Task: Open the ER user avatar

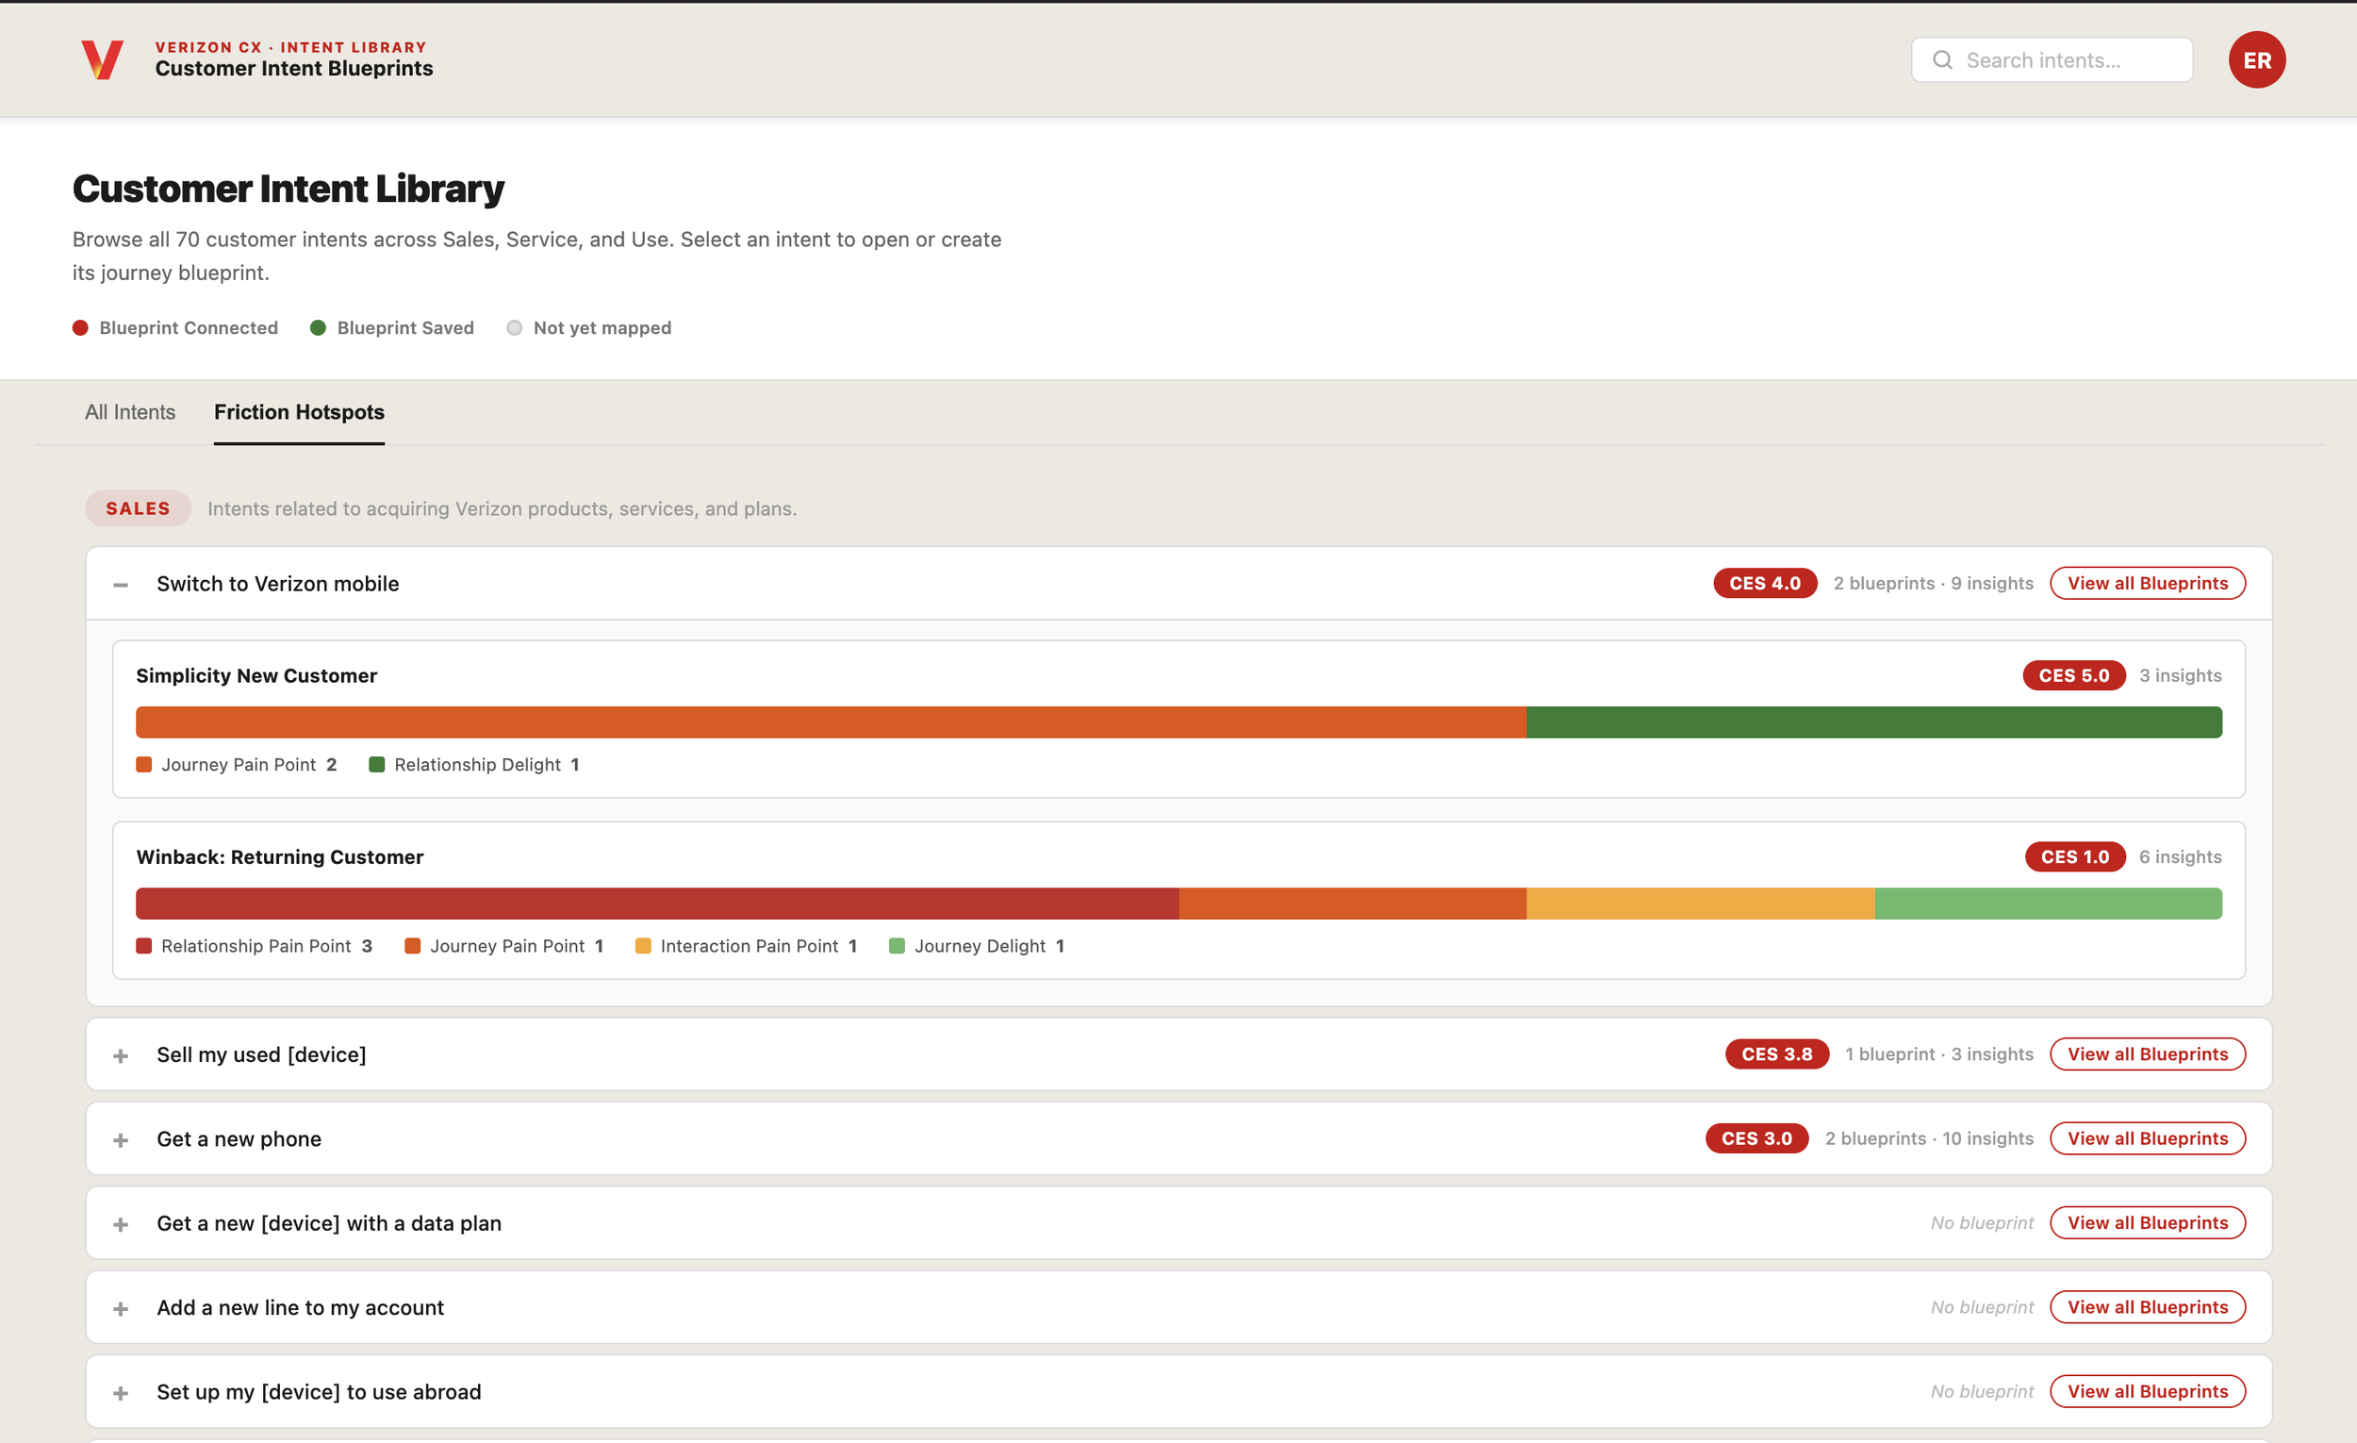Action: point(2256,60)
